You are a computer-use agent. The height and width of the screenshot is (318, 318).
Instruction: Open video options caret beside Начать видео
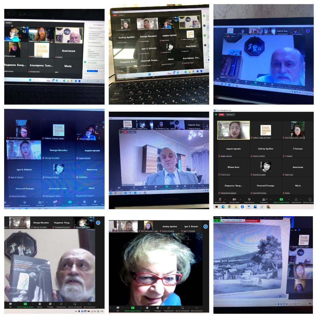[x=240, y=199]
